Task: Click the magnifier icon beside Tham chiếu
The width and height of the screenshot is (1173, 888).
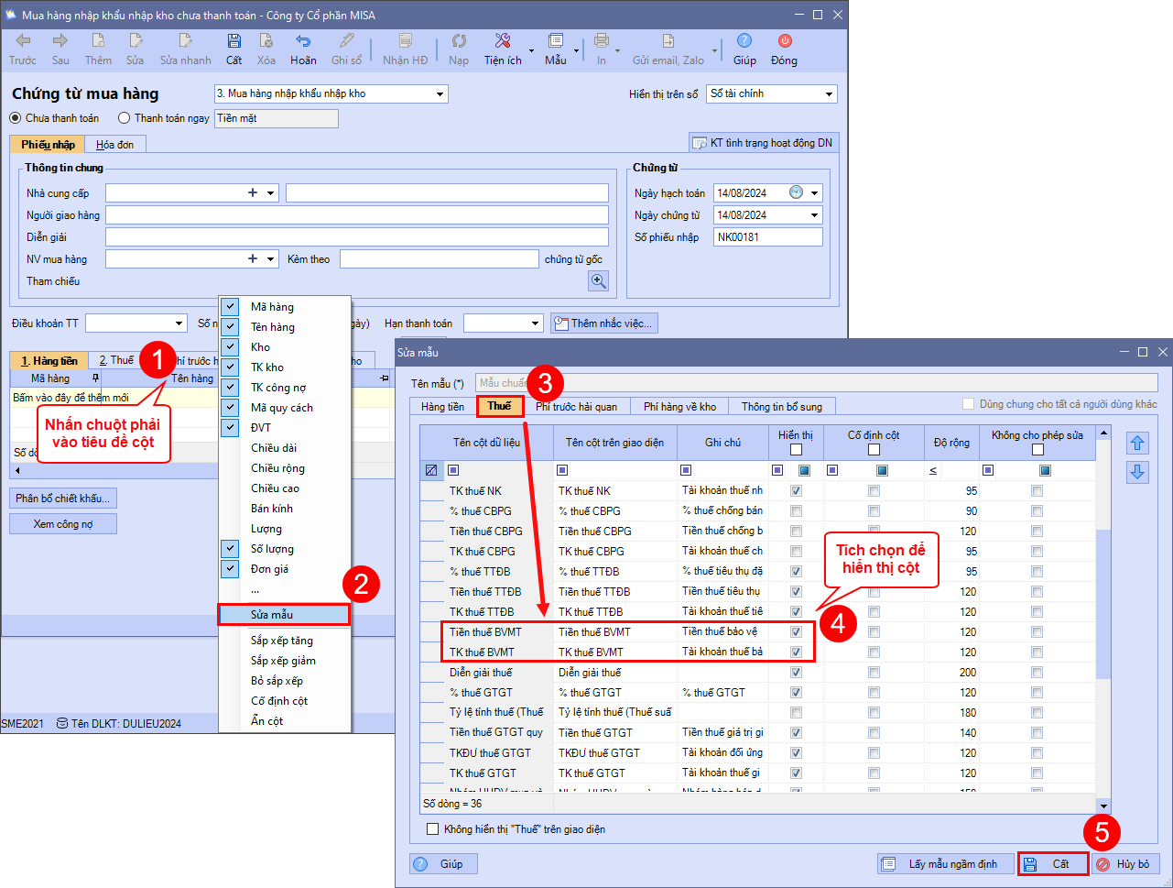Action: [x=598, y=281]
